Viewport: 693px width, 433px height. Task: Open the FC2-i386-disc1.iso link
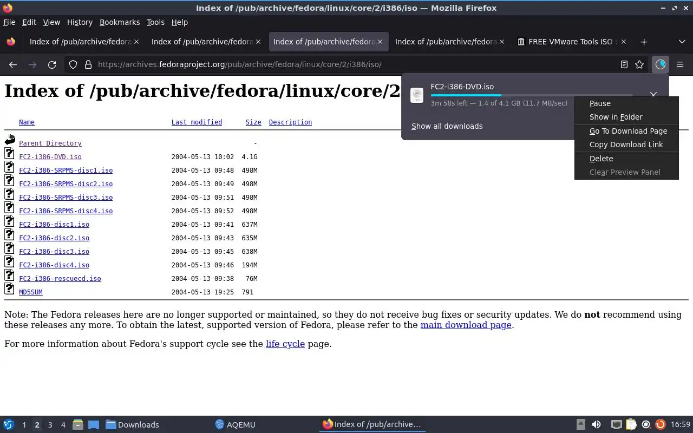coord(54,225)
